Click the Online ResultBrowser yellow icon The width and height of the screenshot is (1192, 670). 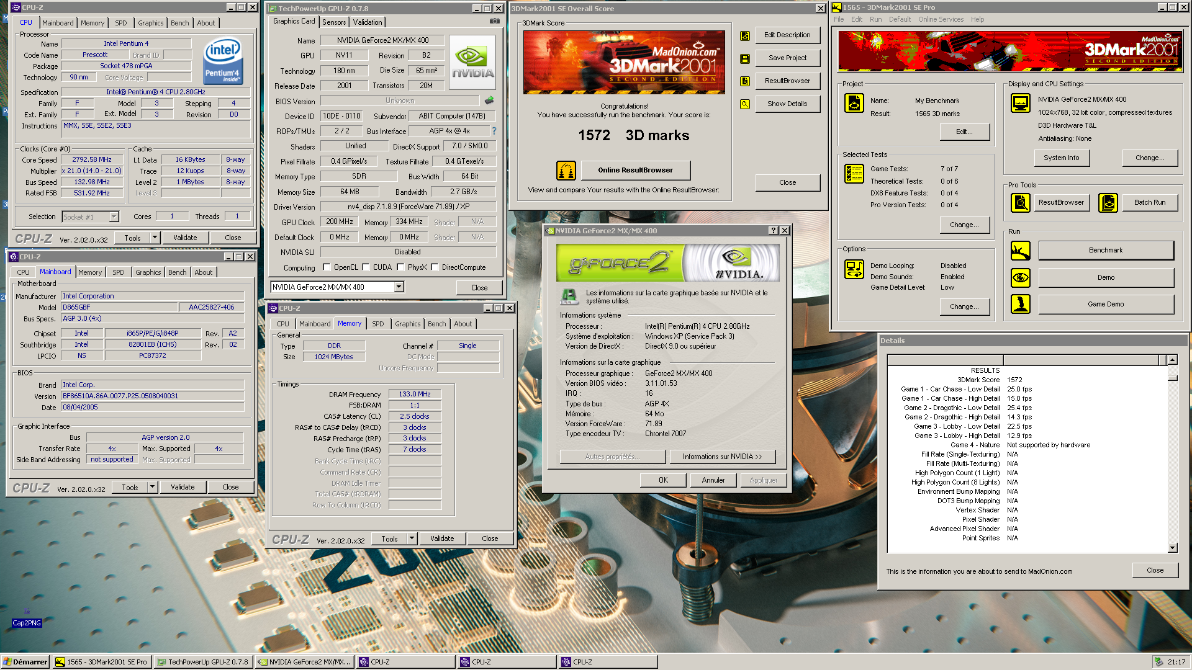pyautogui.click(x=566, y=170)
